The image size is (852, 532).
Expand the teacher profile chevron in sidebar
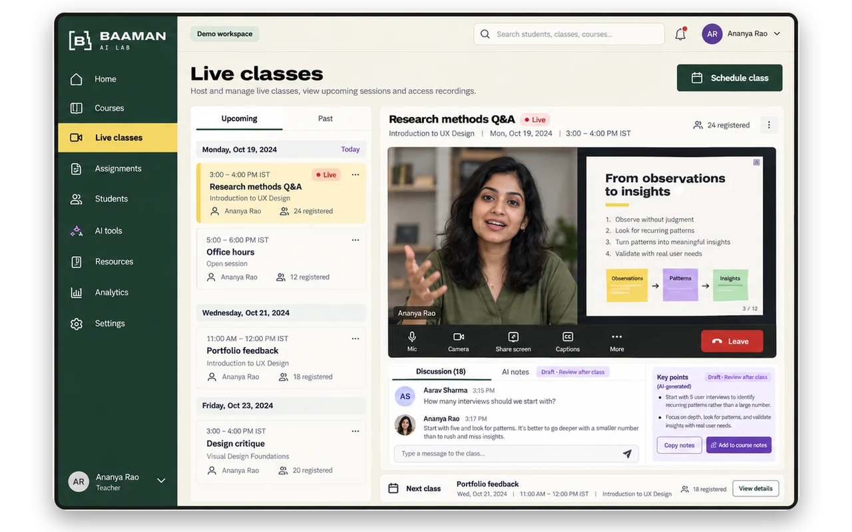pos(161,481)
